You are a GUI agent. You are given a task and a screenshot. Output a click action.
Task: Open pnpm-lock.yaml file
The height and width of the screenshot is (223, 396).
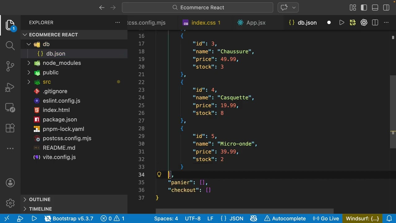tap(74, 129)
